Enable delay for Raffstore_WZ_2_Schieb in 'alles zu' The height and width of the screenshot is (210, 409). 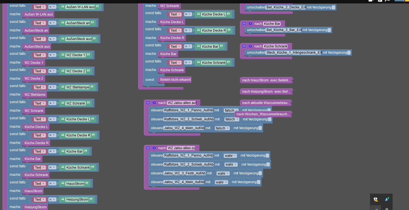tap(268, 164)
